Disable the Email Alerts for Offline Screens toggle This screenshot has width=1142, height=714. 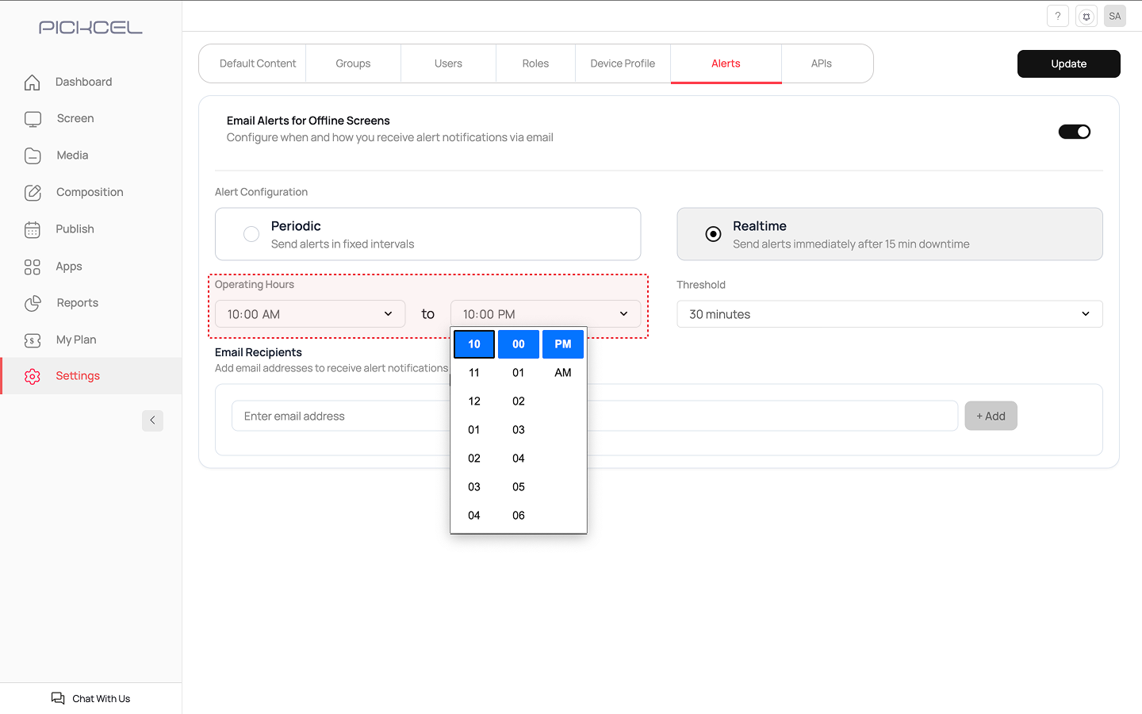tap(1074, 132)
